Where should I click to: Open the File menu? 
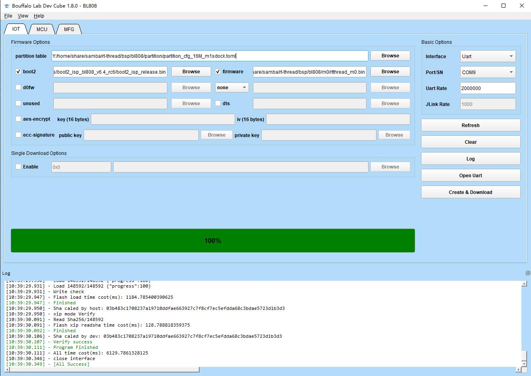[8, 16]
